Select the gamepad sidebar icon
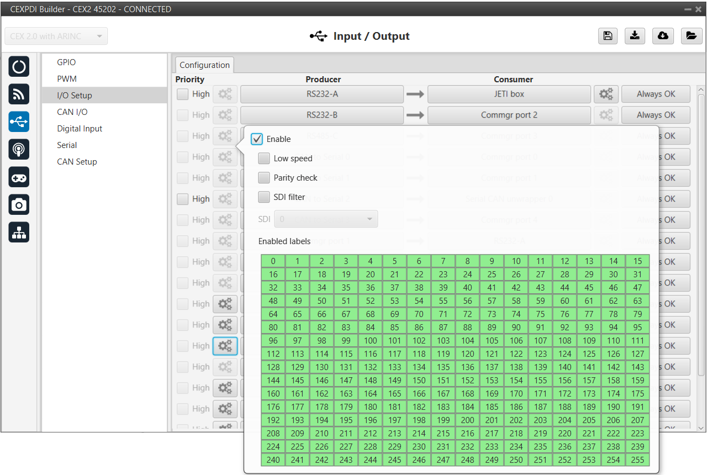Viewport: 708px width, 475px height. (19, 177)
